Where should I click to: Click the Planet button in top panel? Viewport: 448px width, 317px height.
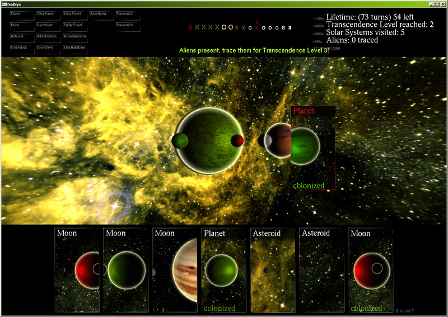[x=22, y=15]
